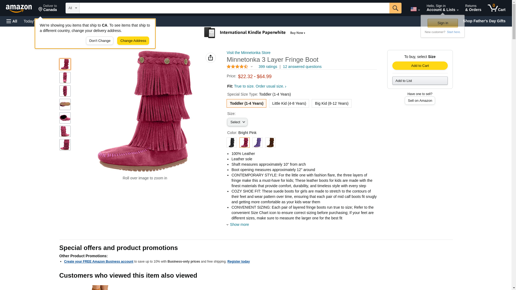Click the country flag language selector
Image resolution: width=516 pixels, height=290 pixels.
(415, 9)
